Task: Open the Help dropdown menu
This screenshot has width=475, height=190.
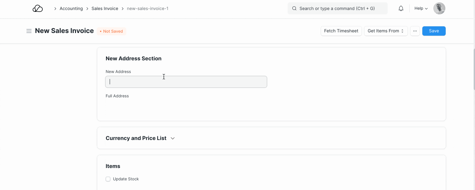Action: pyautogui.click(x=421, y=9)
